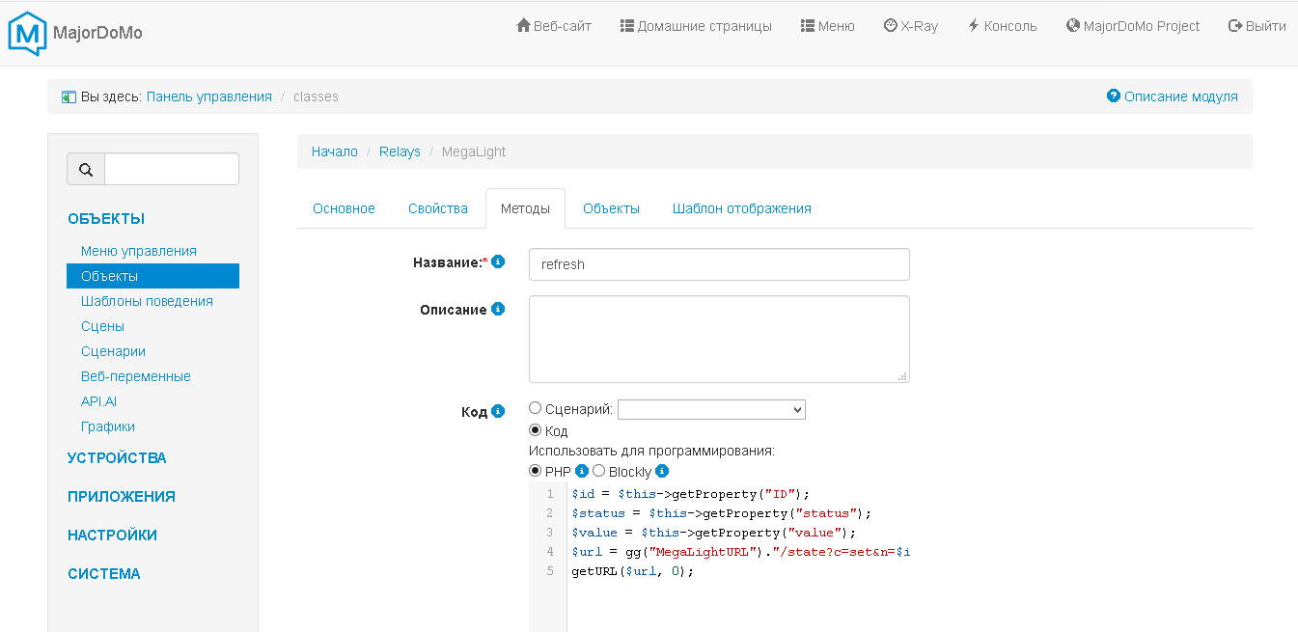Click info icon next to Описание
Image resolution: width=1298 pixels, height=632 pixels.
tap(498, 309)
